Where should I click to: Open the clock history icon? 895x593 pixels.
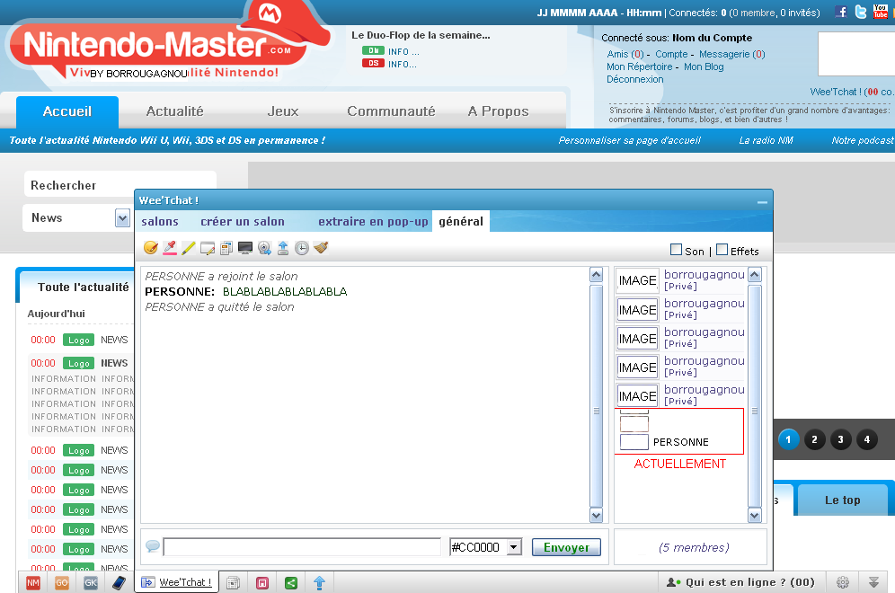click(302, 248)
